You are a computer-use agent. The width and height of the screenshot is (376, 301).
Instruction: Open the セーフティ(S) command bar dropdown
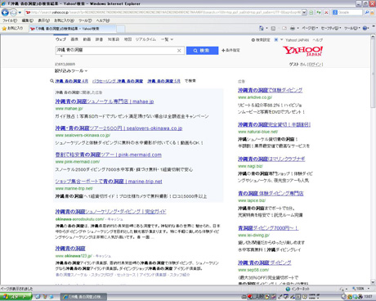point(331,28)
